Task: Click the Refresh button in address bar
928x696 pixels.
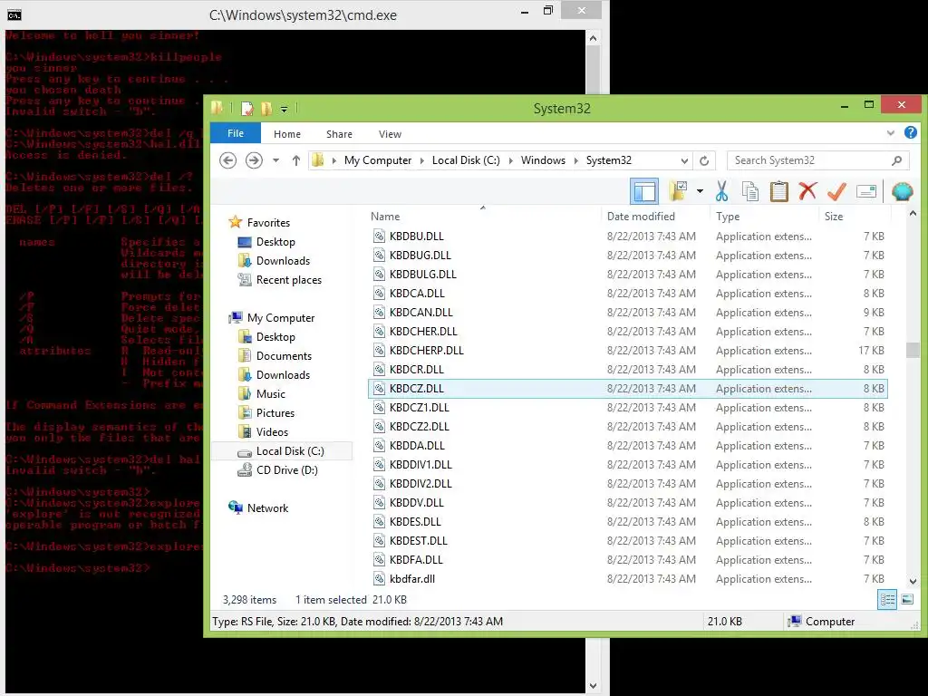Action: 704,160
